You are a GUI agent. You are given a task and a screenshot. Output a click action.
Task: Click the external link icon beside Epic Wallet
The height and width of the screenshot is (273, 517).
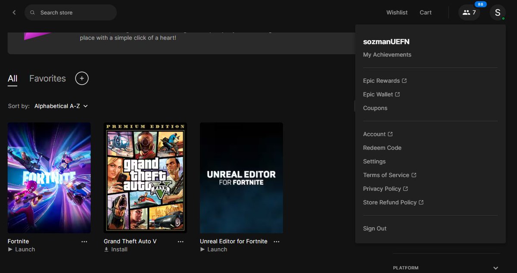pos(397,94)
